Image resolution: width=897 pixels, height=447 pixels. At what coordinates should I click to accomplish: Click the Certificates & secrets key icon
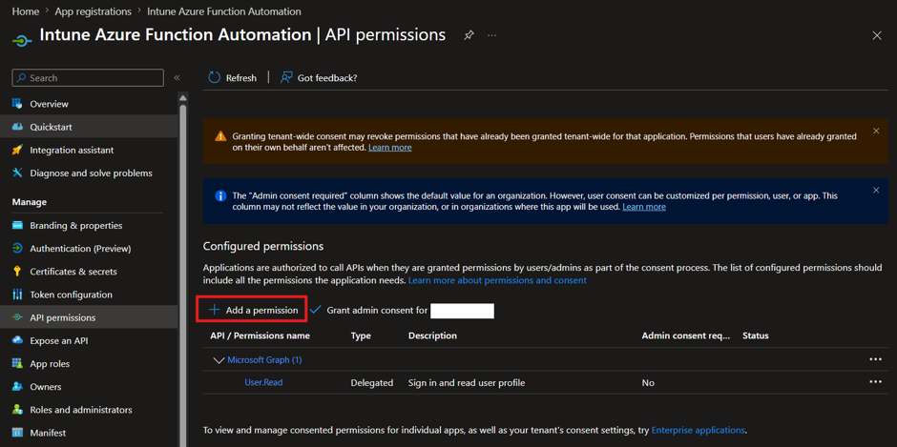click(18, 272)
